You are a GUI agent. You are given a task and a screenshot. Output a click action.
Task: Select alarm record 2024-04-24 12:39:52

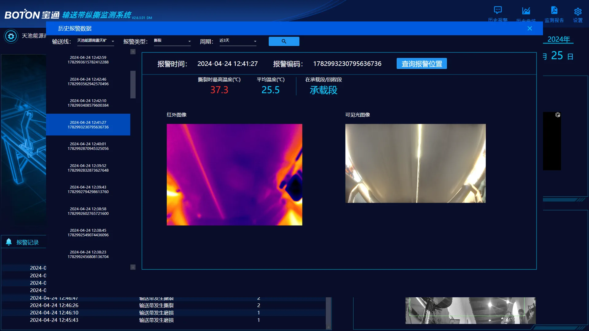point(88,168)
